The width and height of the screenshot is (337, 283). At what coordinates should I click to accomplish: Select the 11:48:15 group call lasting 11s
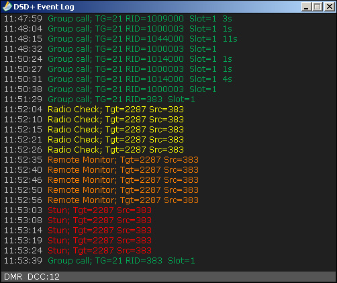coord(121,39)
